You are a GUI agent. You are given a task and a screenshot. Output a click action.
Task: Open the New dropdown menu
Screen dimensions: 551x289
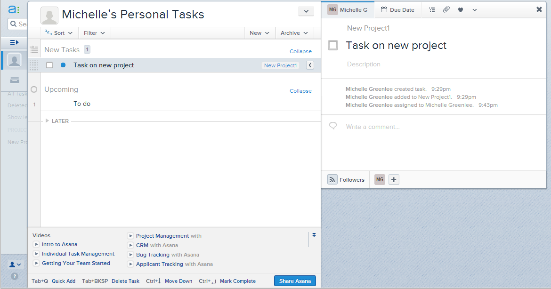pos(259,33)
